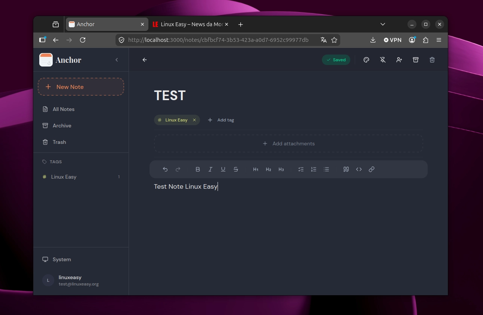483x315 pixels.
Task: Toggle underline formatting
Action: tap(223, 169)
